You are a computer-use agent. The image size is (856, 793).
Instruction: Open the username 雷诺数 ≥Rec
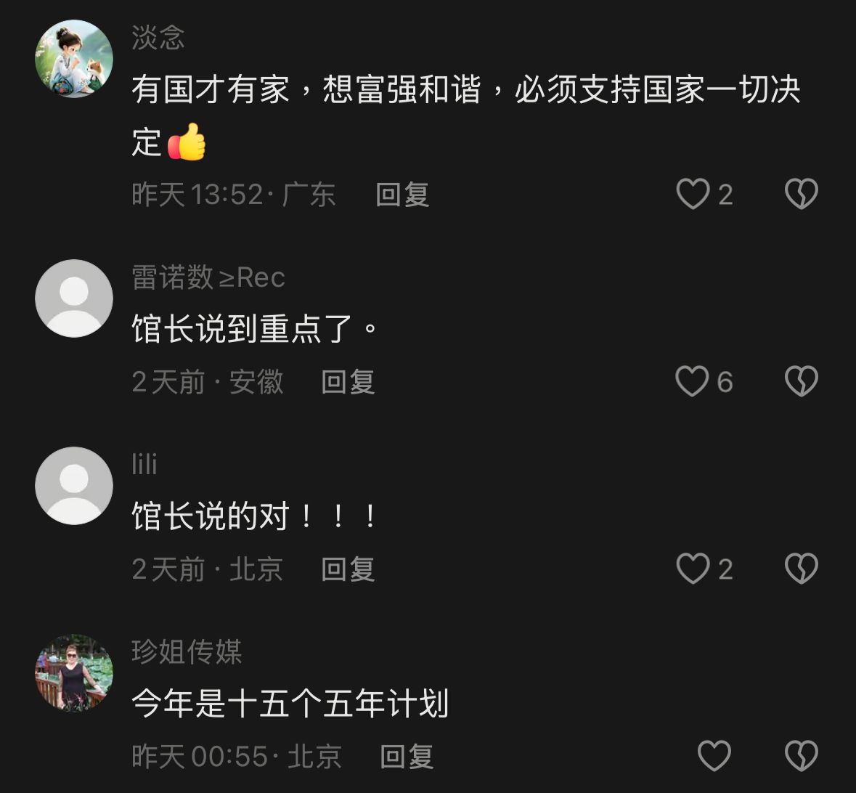pos(208,277)
